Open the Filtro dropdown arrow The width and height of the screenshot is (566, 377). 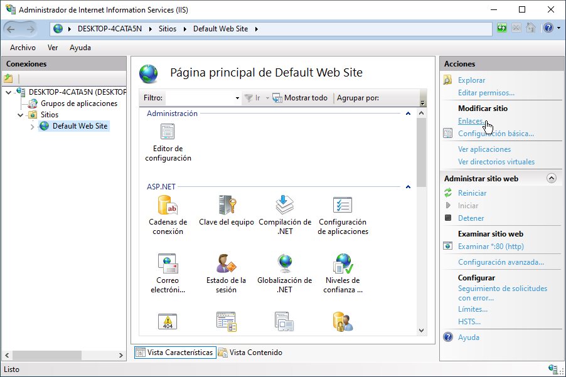click(x=237, y=98)
